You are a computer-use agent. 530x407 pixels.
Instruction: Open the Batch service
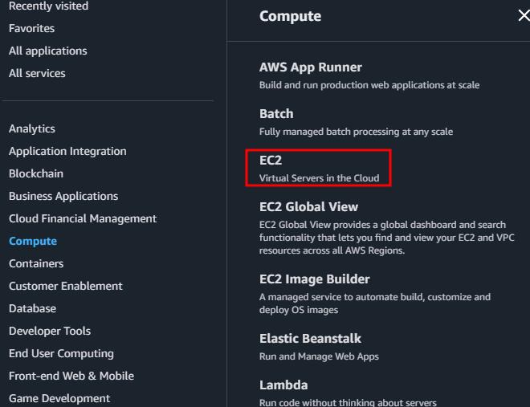click(x=276, y=114)
